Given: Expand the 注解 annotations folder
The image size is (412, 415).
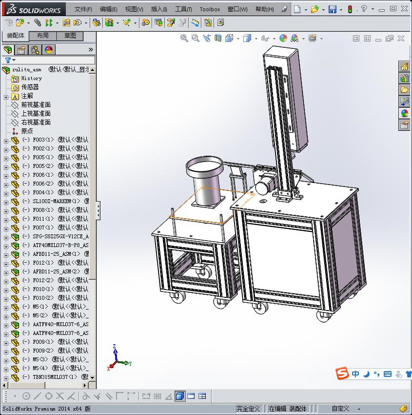Looking at the screenshot, I should click(6, 97).
